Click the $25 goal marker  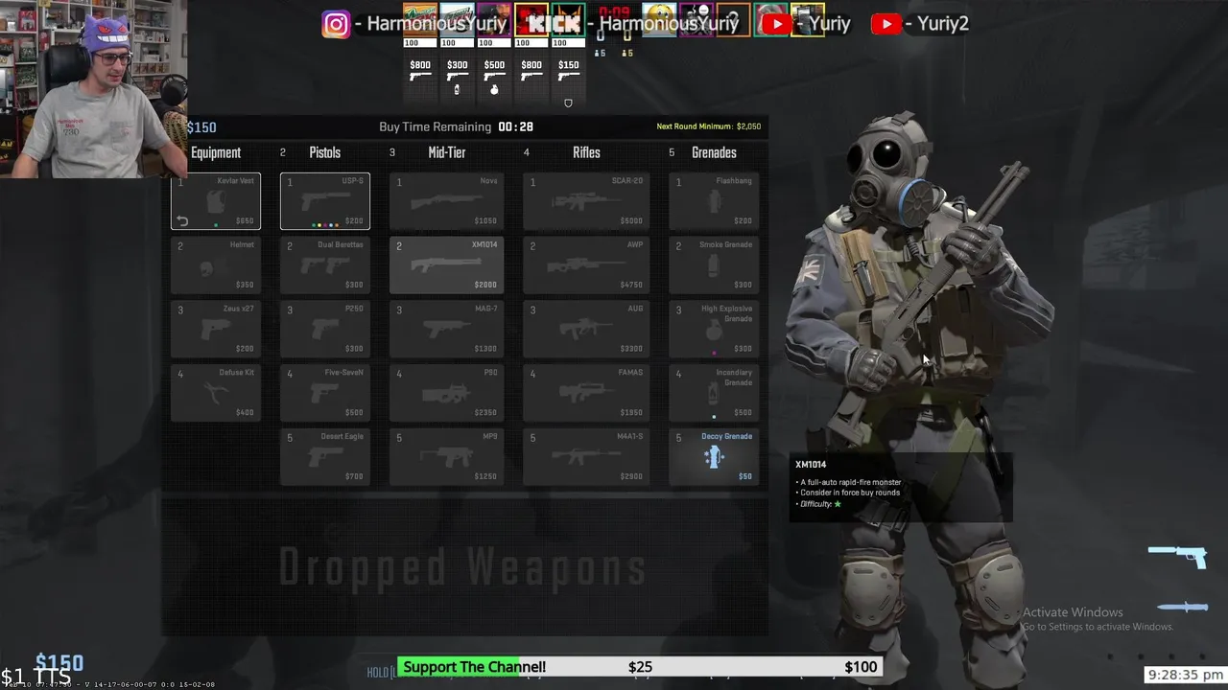click(x=640, y=667)
